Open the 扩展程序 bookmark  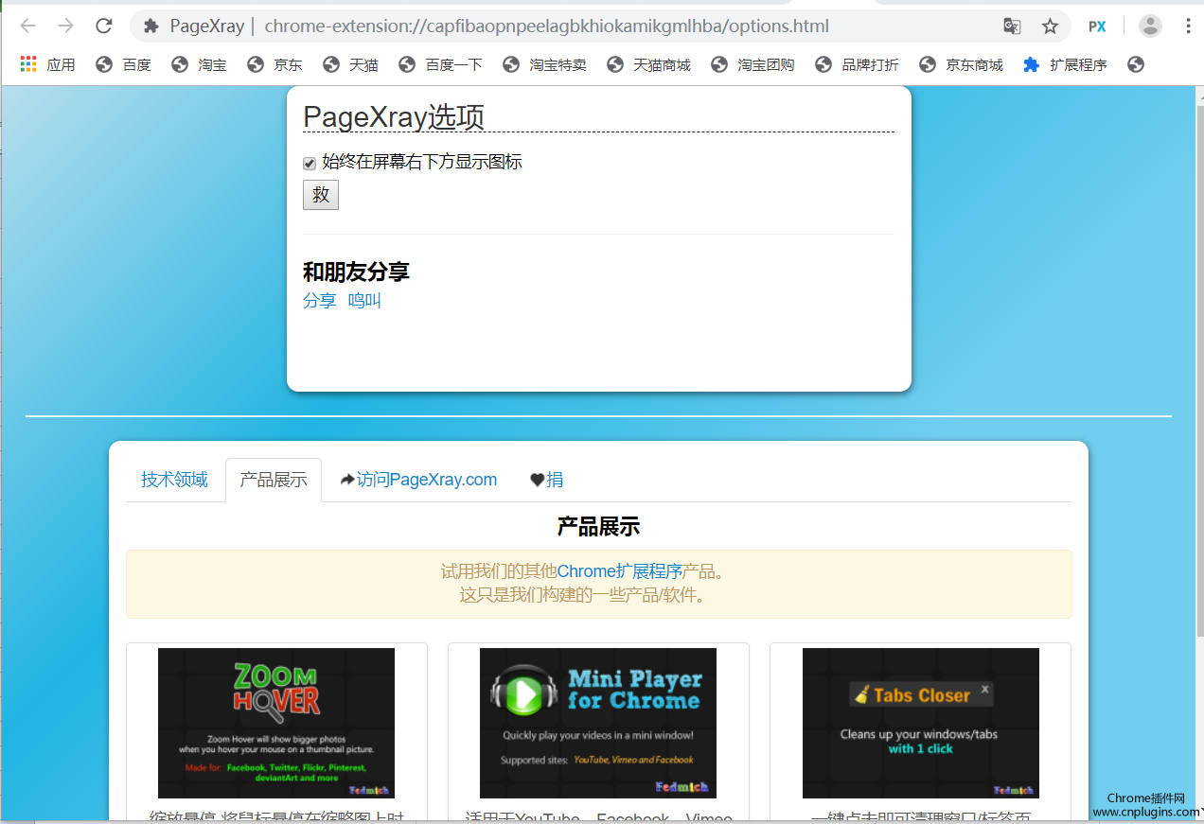click(x=1065, y=64)
